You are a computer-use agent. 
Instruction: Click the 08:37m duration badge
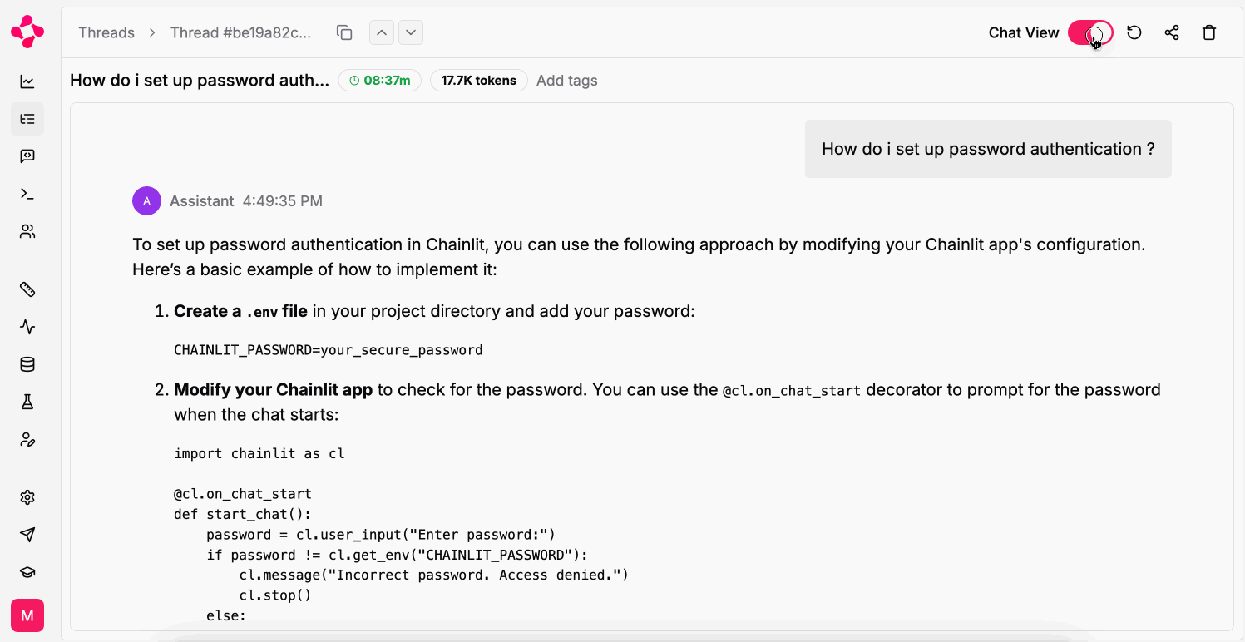coord(380,81)
